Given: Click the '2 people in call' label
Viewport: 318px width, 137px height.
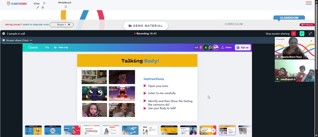Looking at the screenshot, I should click(x=16, y=34).
